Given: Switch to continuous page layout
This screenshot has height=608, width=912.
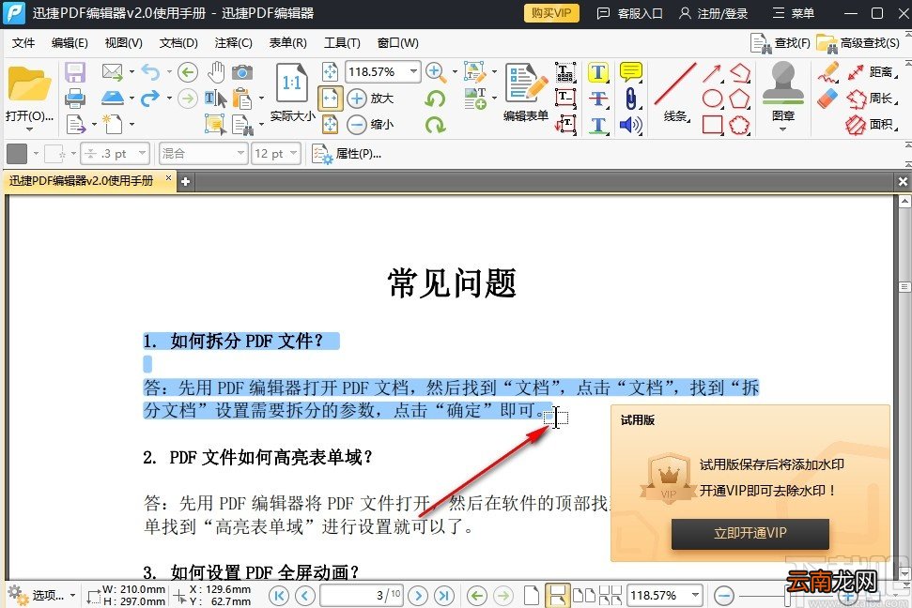Looking at the screenshot, I should [x=557, y=595].
